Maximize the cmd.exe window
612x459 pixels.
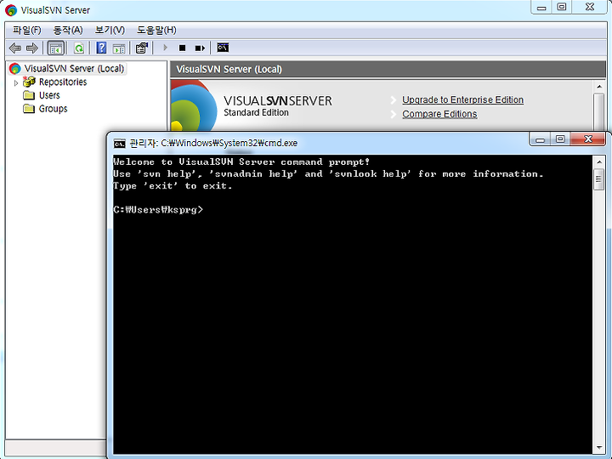point(560,139)
